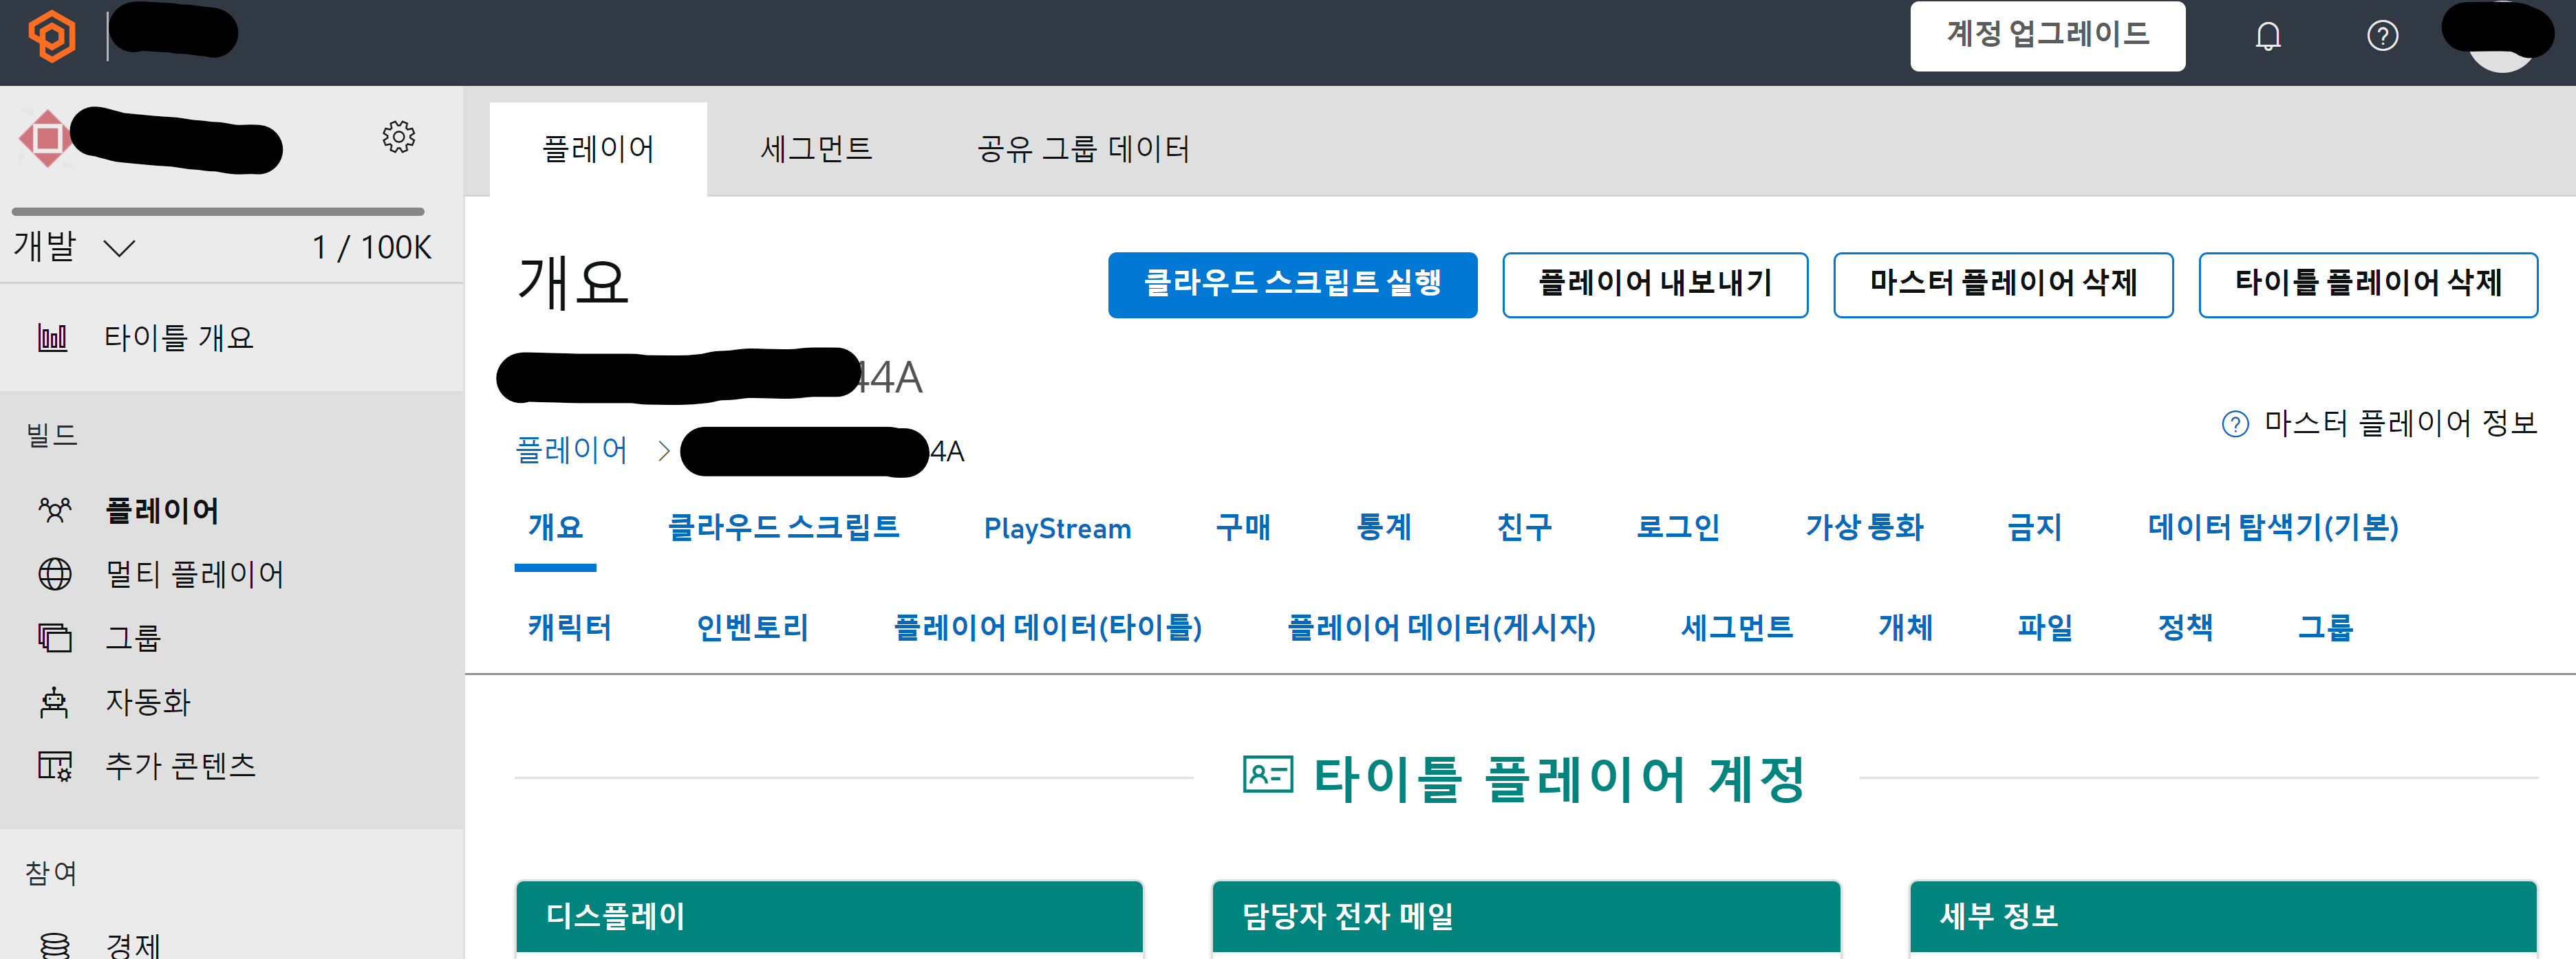Open the 그룹 player sub-tab
2576x959 pixels.
pyautogui.click(x=2325, y=628)
